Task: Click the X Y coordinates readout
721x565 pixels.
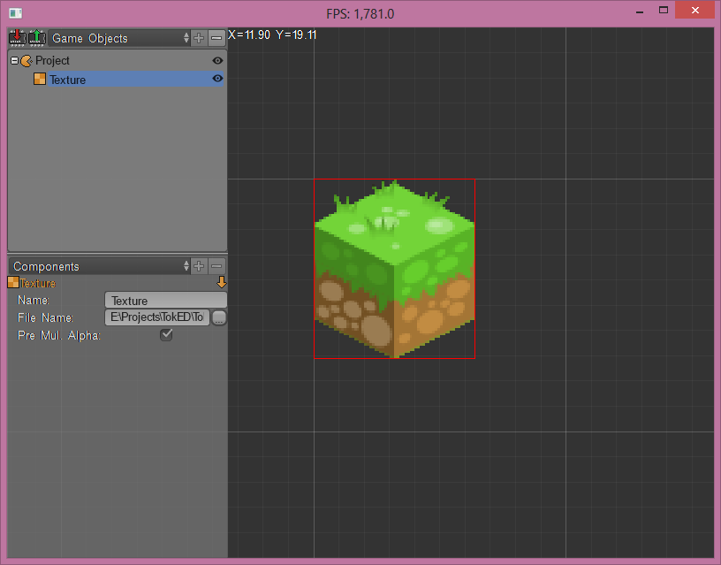Action: click(x=272, y=34)
